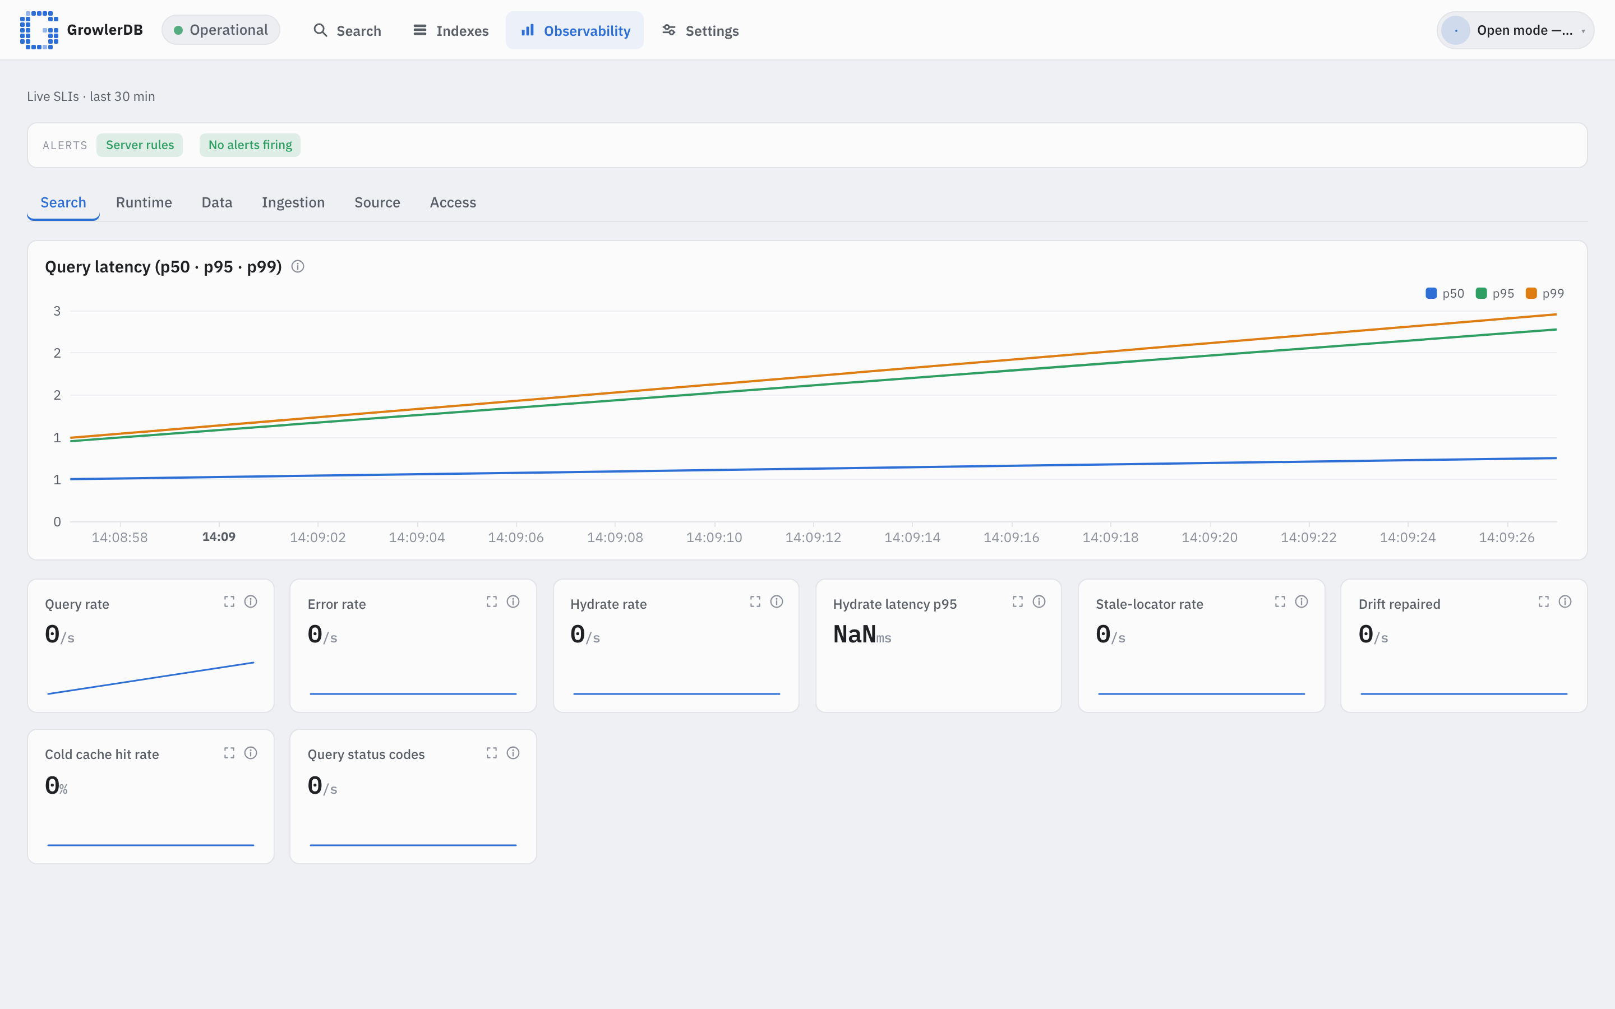
Task: Show info for Drift repaired
Action: 1565,601
